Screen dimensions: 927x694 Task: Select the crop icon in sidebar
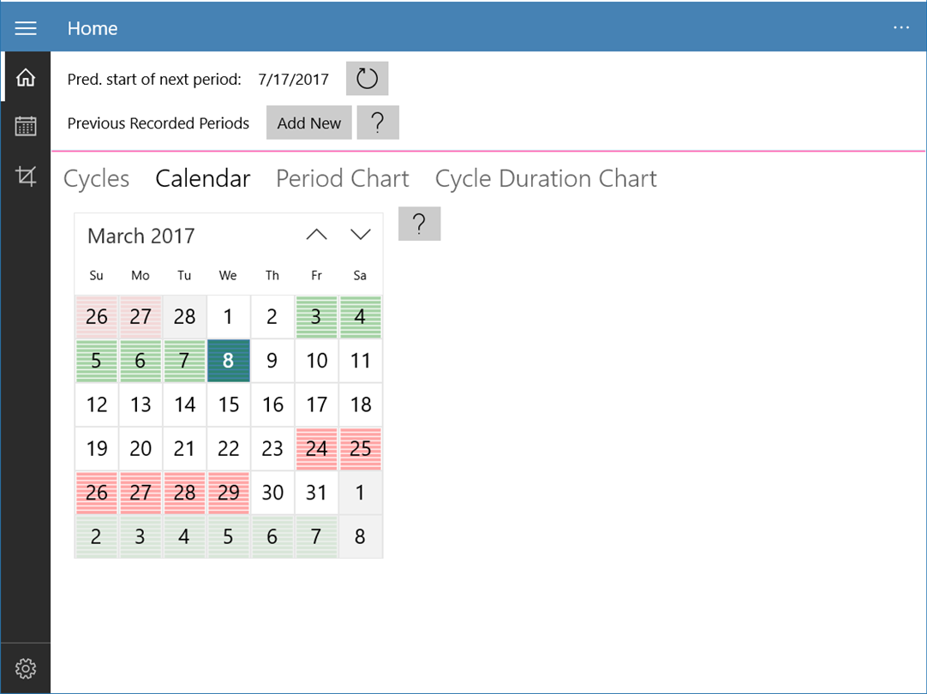point(26,176)
